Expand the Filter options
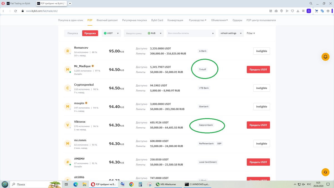 point(251,33)
